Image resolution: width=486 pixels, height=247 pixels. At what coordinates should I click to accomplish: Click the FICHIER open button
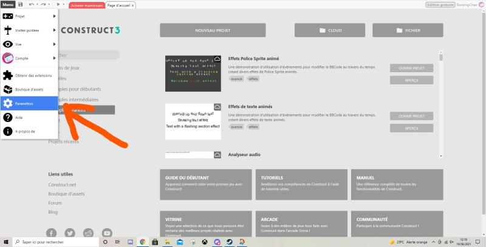[408, 30]
